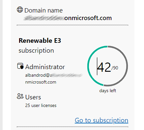Click the Renewable E3 title
This screenshot has height=130, width=144.
pyautogui.click(x=40, y=40)
